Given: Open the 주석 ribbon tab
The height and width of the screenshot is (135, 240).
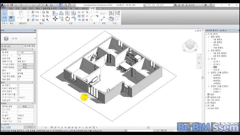Looking at the screenshot, I should [31, 8].
